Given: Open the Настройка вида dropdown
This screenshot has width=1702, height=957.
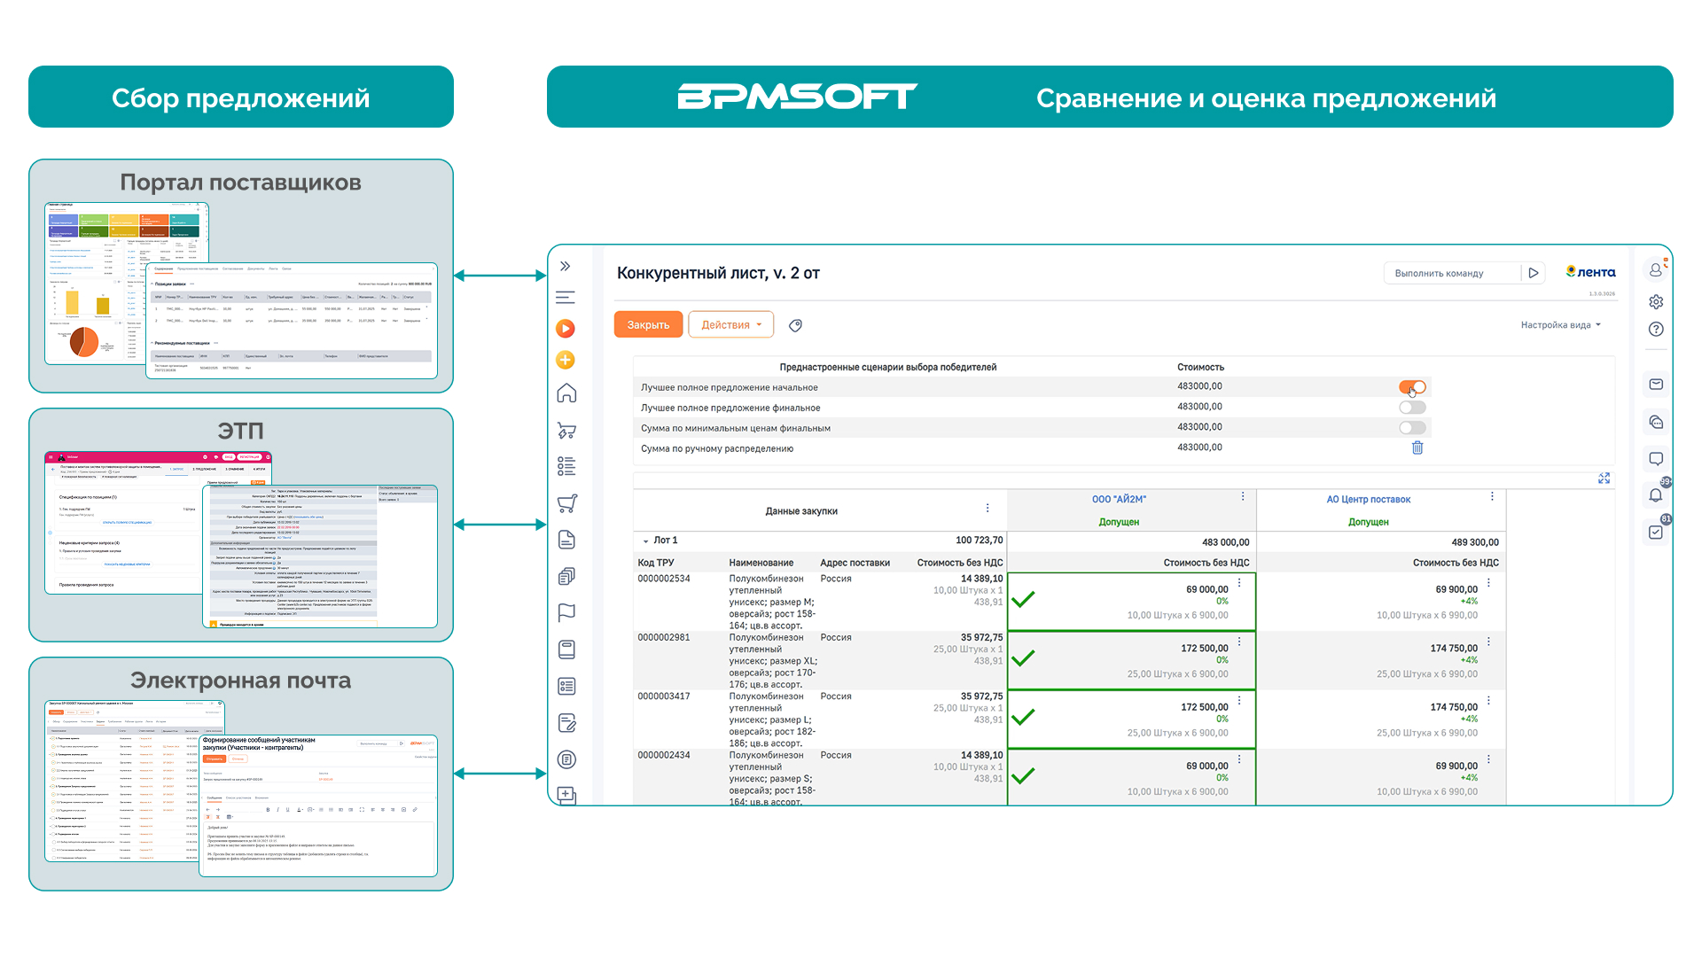Looking at the screenshot, I should tap(1561, 325).
